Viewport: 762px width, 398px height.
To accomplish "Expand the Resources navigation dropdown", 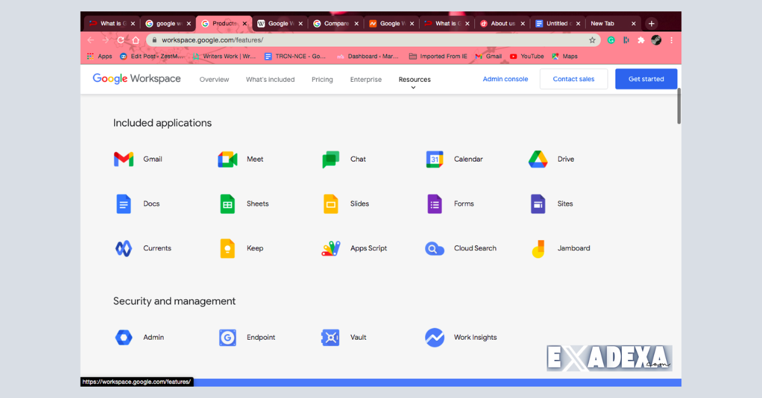I will pyautogui.click(x=414, y=80).
